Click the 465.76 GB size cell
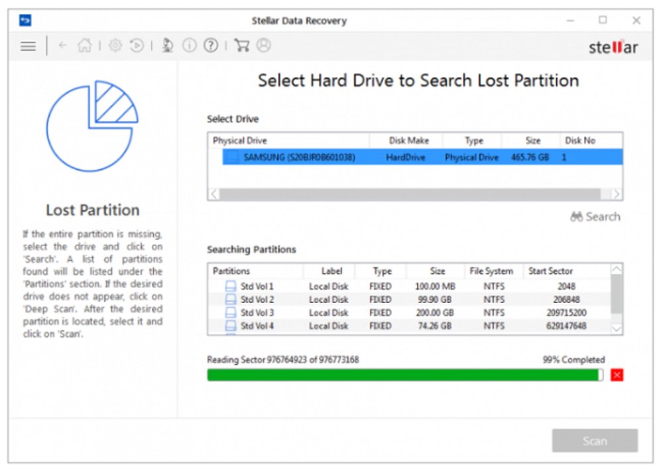The height and width of the screenshot is (469, 663). coord(530,157)
